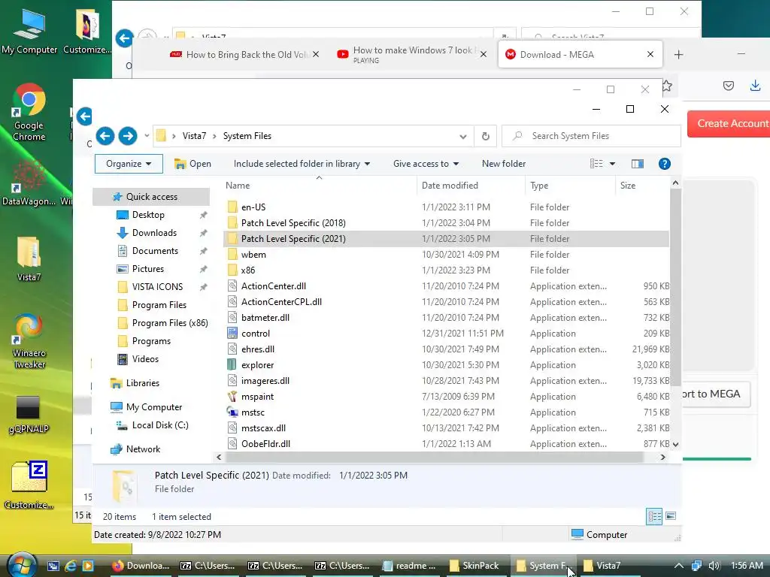Click the New folder button
Screen dimensions: 770x577
(503, 164)
